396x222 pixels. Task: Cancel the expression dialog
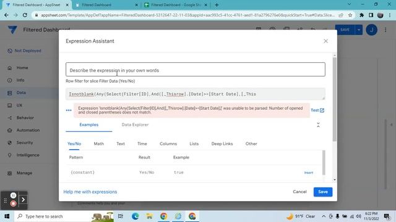pos(299,192)
